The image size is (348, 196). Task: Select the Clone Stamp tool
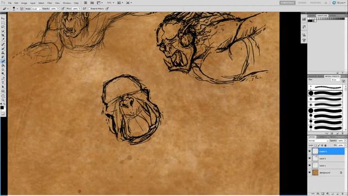(3, 53)
